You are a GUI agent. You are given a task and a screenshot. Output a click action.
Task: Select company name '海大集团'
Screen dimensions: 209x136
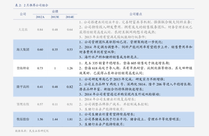(23, 50)
